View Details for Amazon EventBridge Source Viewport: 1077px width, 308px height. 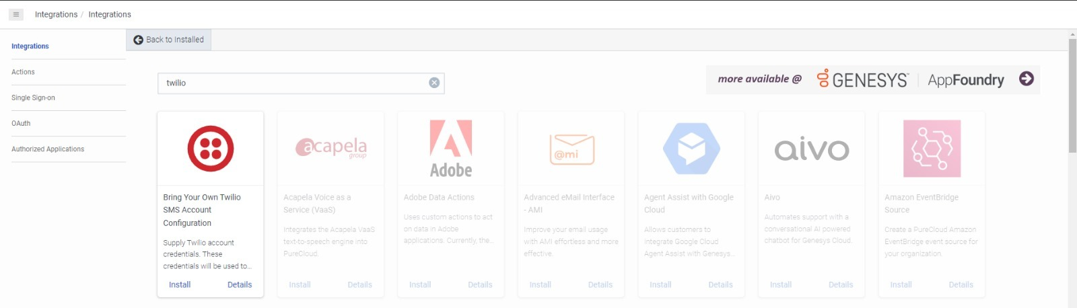961,284
